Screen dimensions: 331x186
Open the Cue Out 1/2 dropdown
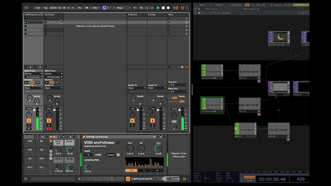point(178,85)
